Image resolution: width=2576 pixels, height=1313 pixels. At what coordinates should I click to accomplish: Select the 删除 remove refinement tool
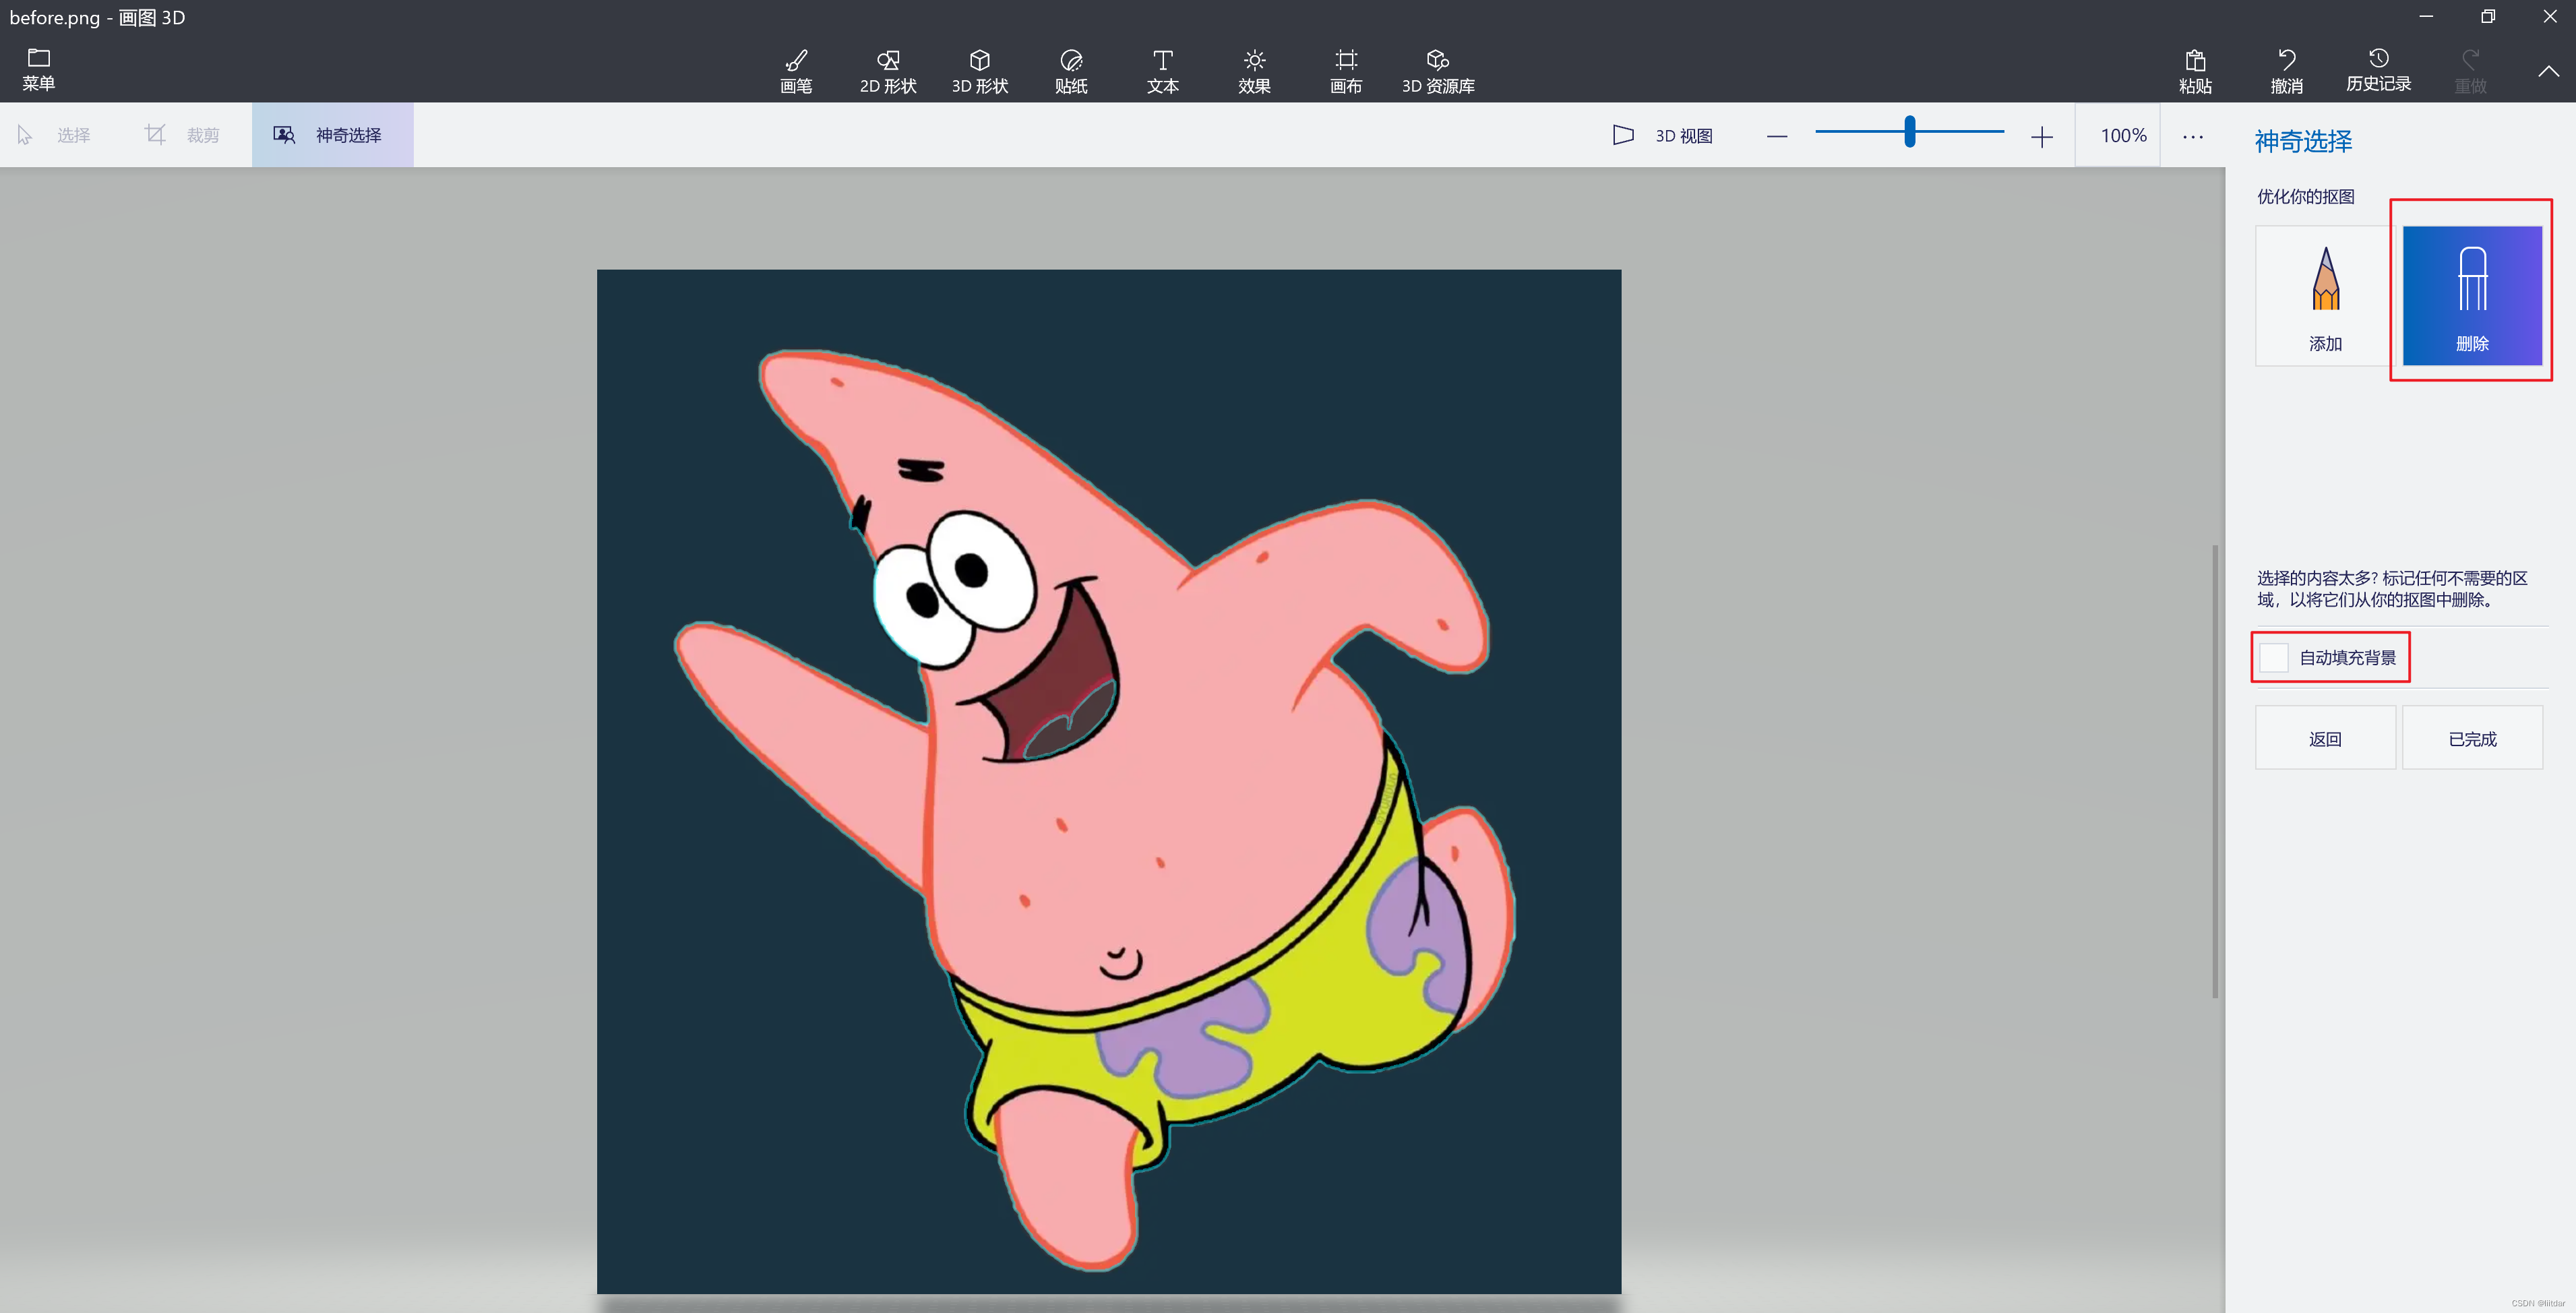click(2472, 295)
